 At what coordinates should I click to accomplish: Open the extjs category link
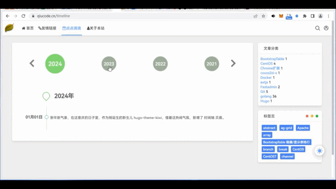pos(264,82)
